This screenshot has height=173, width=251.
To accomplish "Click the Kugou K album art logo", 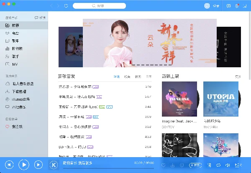I will (x=54, y=165).
